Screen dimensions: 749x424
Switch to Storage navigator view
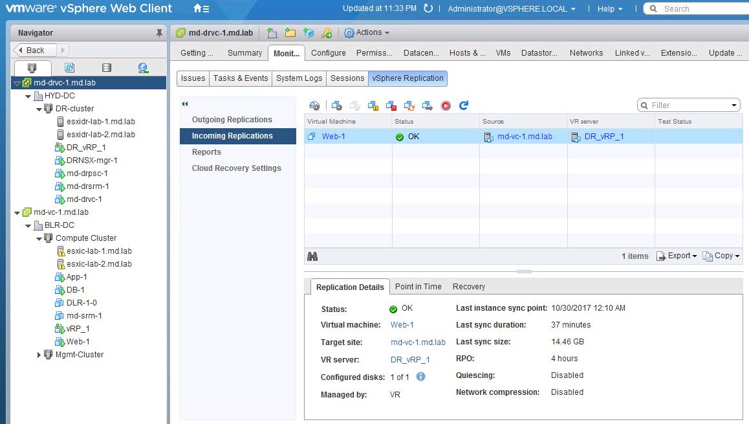click(x=107, y=68)
